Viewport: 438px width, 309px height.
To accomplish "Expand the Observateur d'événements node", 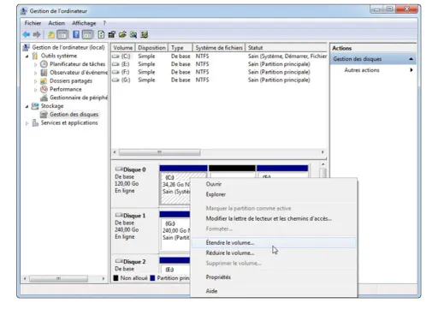I will 36,73.
